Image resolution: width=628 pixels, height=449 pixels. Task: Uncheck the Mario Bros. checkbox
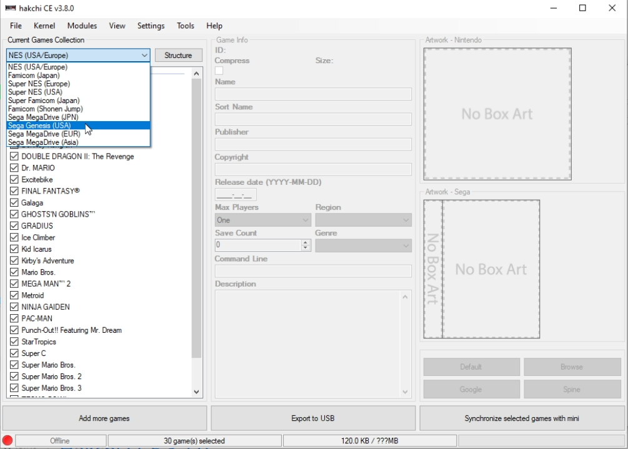click(14, 272)
